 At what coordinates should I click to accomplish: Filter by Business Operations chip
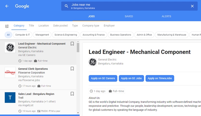pos(121,35)
